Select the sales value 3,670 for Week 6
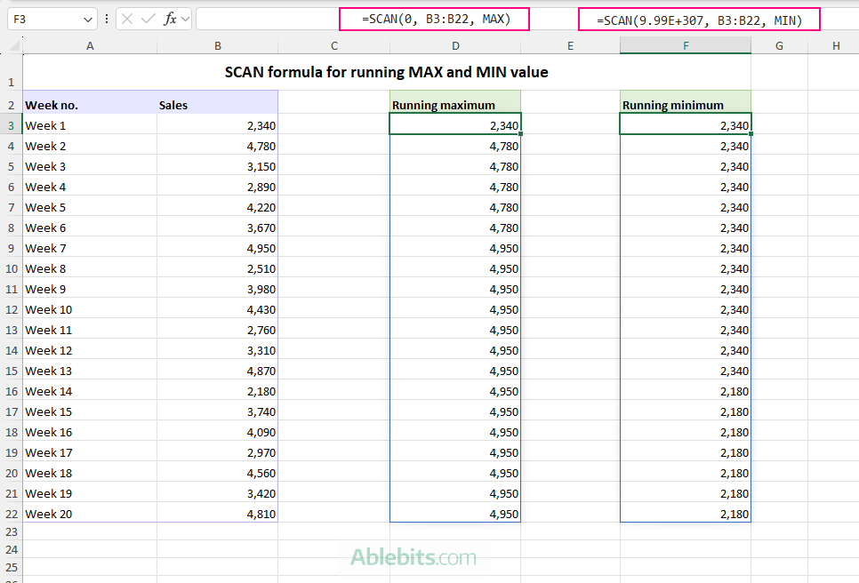859x583 pixels. (x=218, y=228)
